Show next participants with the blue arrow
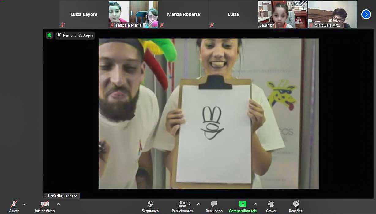 tap(366, 14)
